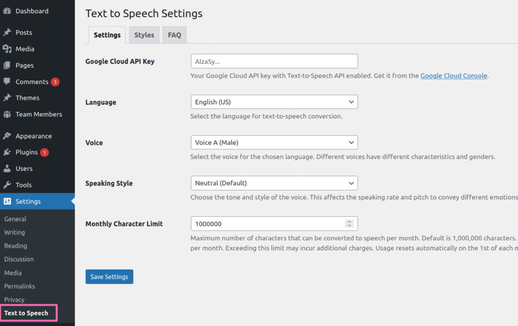Open Media under Settings submenu
Viewport: 518px width, 326px height.
click(x=13, y=273)
